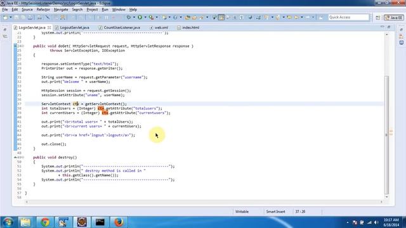Screen dimensions: 406x228
Task: Click the editor scroll up arrow
Action: click(387, 34)
